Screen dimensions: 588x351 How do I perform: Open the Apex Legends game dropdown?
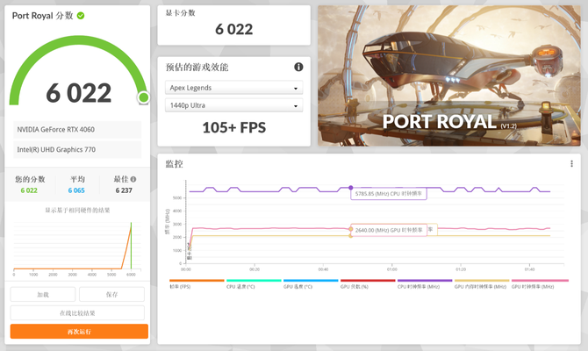click(234, 88)
